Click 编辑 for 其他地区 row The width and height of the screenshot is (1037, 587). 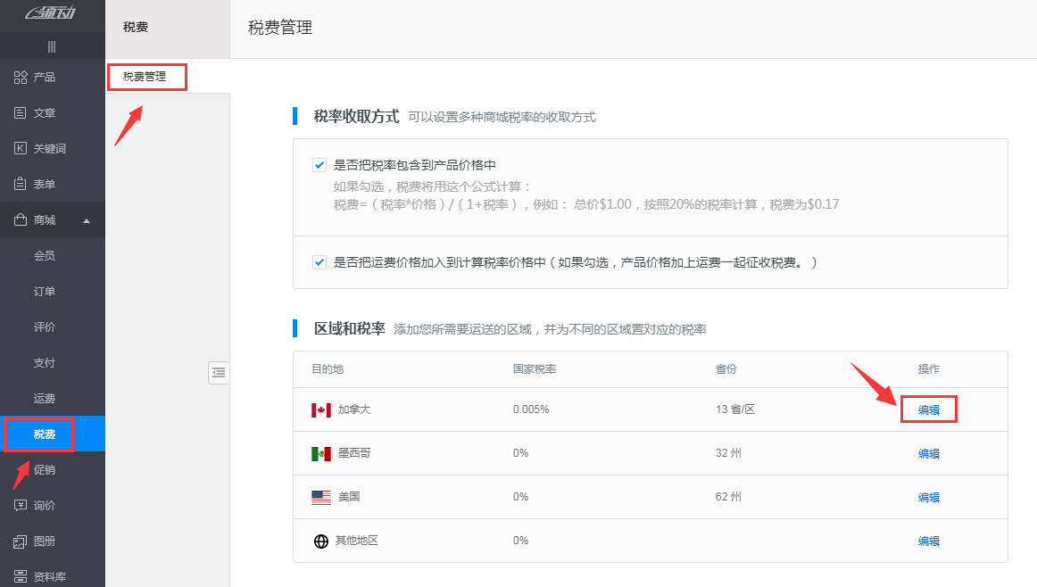(928, 541)
